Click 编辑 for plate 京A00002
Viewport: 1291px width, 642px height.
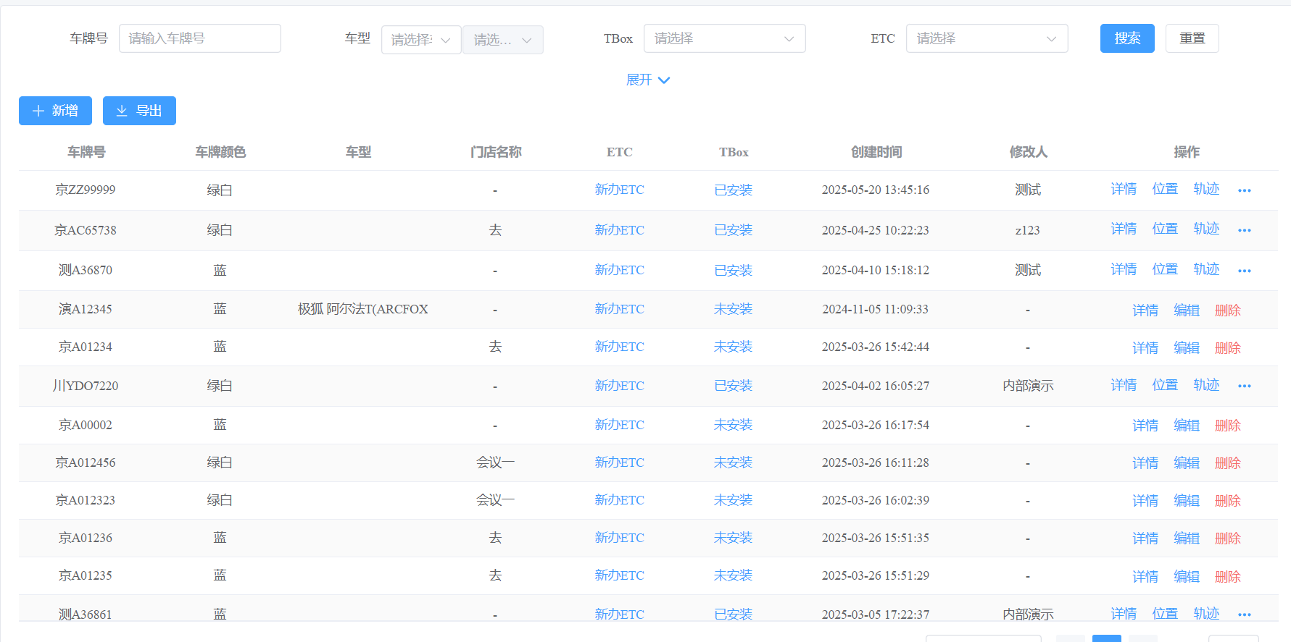[x=1186, y=425]
